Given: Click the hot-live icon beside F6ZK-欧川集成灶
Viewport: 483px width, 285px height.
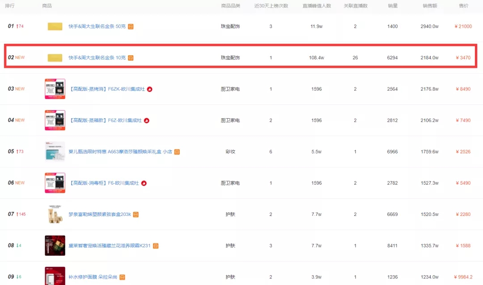Looking at the screenshot, I should [150, 89].
